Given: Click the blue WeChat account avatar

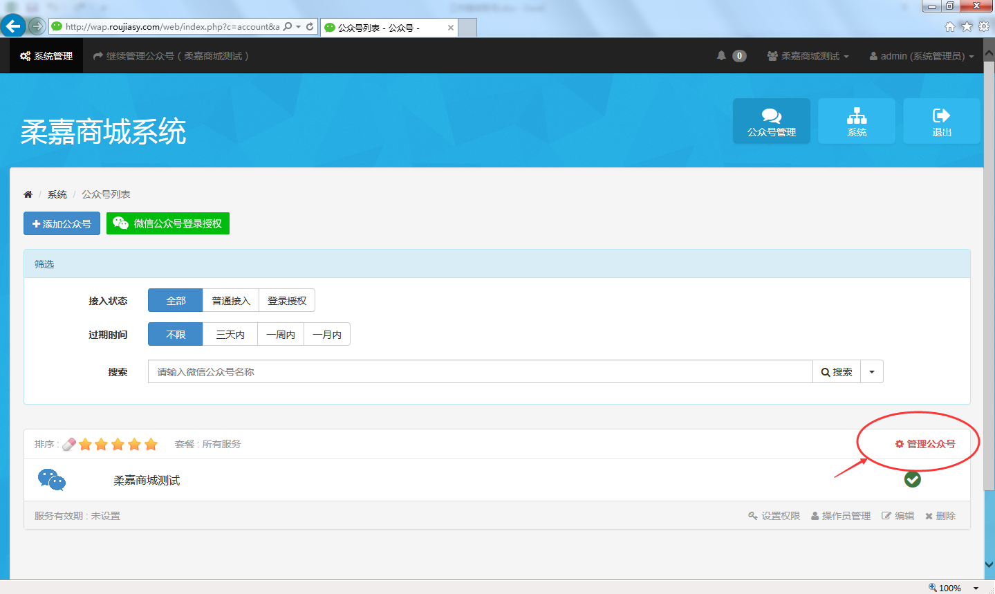Looking at the screenshot, I should click(x=52, y=479).
